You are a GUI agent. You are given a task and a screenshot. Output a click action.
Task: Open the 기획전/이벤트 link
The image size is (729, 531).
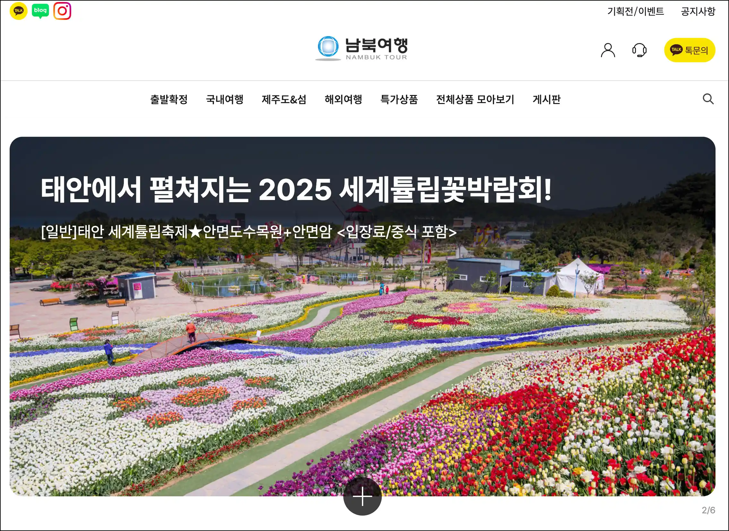point(635,12)
